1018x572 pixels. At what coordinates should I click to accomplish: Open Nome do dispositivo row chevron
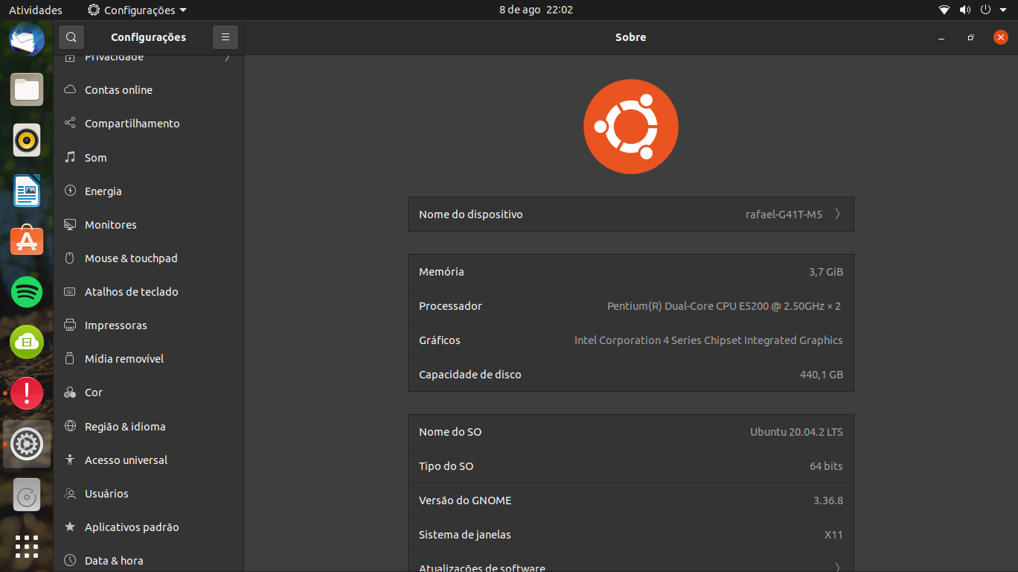(837, 214)
